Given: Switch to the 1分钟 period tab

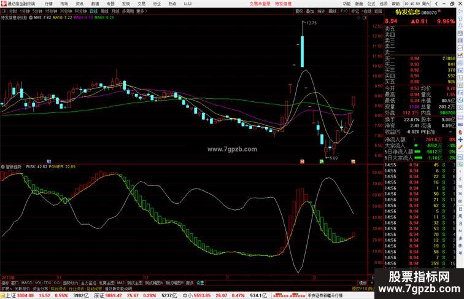Looking at the screenshot, I should 25,11.
